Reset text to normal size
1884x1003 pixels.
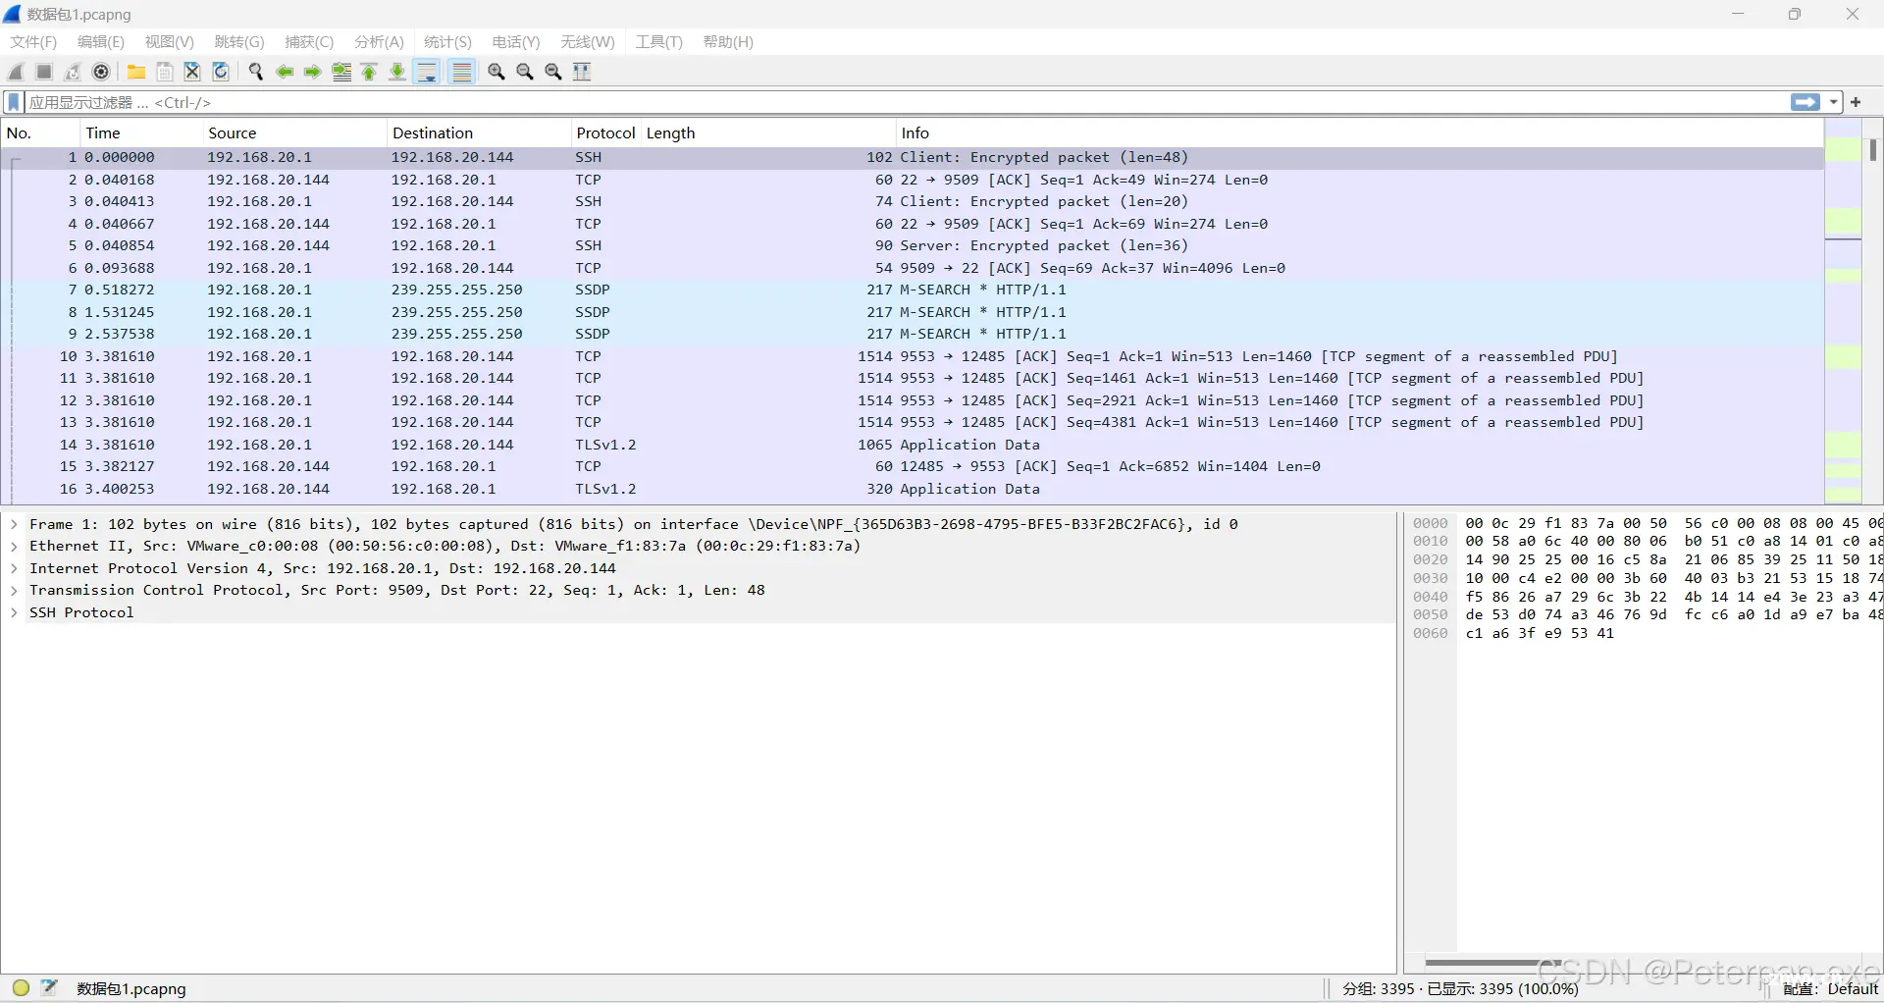coord(553,72)
